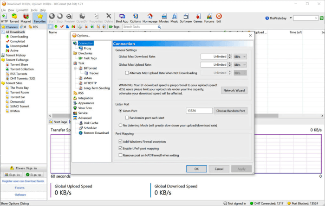Toggle the Favorites star button

point(40,18)
